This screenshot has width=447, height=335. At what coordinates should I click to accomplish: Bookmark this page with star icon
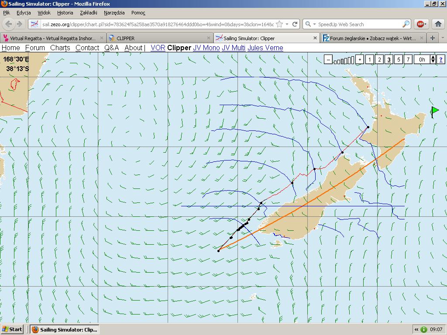click(280, 24)
